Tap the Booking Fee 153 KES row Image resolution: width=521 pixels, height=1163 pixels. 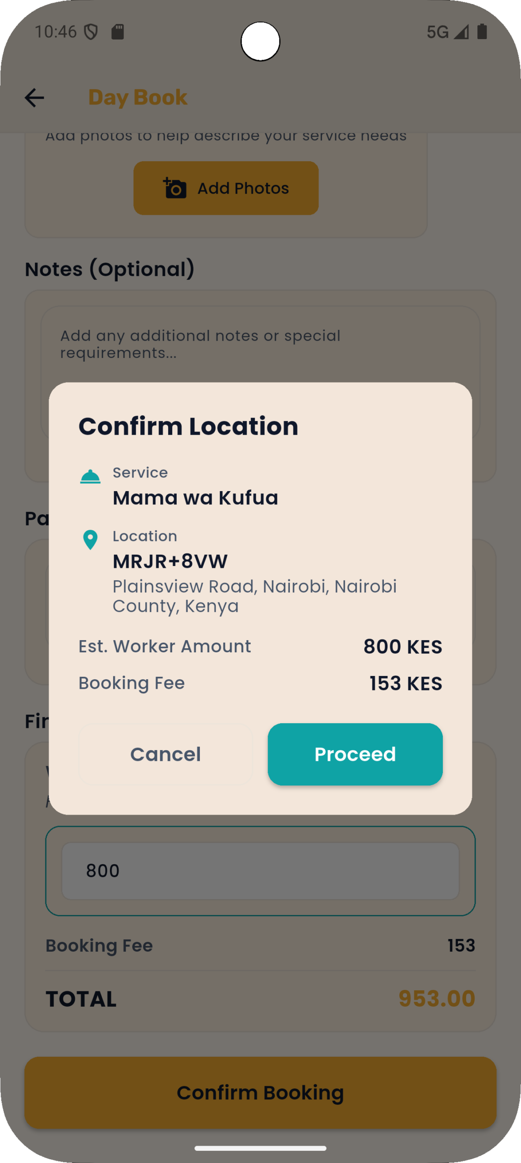(x=260, y=683)
